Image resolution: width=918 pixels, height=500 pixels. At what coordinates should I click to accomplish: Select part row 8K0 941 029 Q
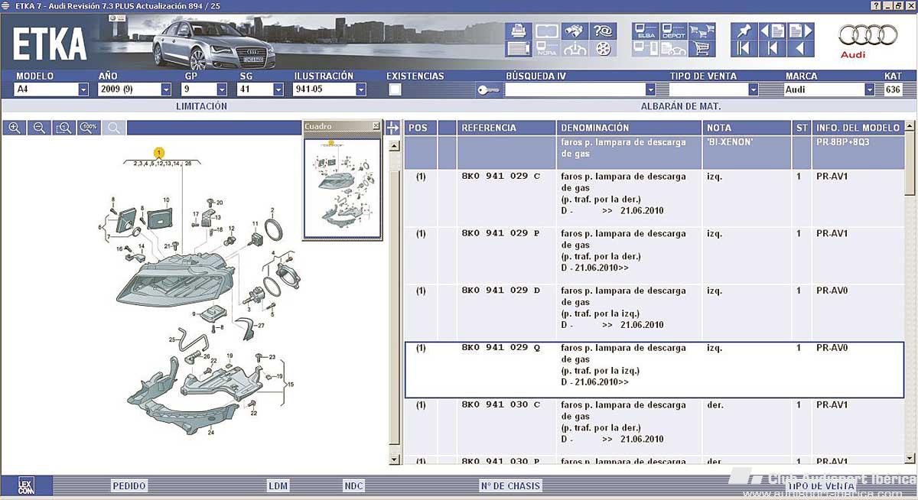click(654, 369)
